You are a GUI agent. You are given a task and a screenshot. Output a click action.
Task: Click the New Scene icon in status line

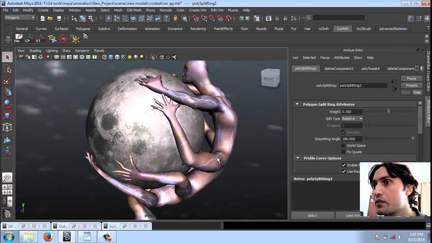click(43, 18)
